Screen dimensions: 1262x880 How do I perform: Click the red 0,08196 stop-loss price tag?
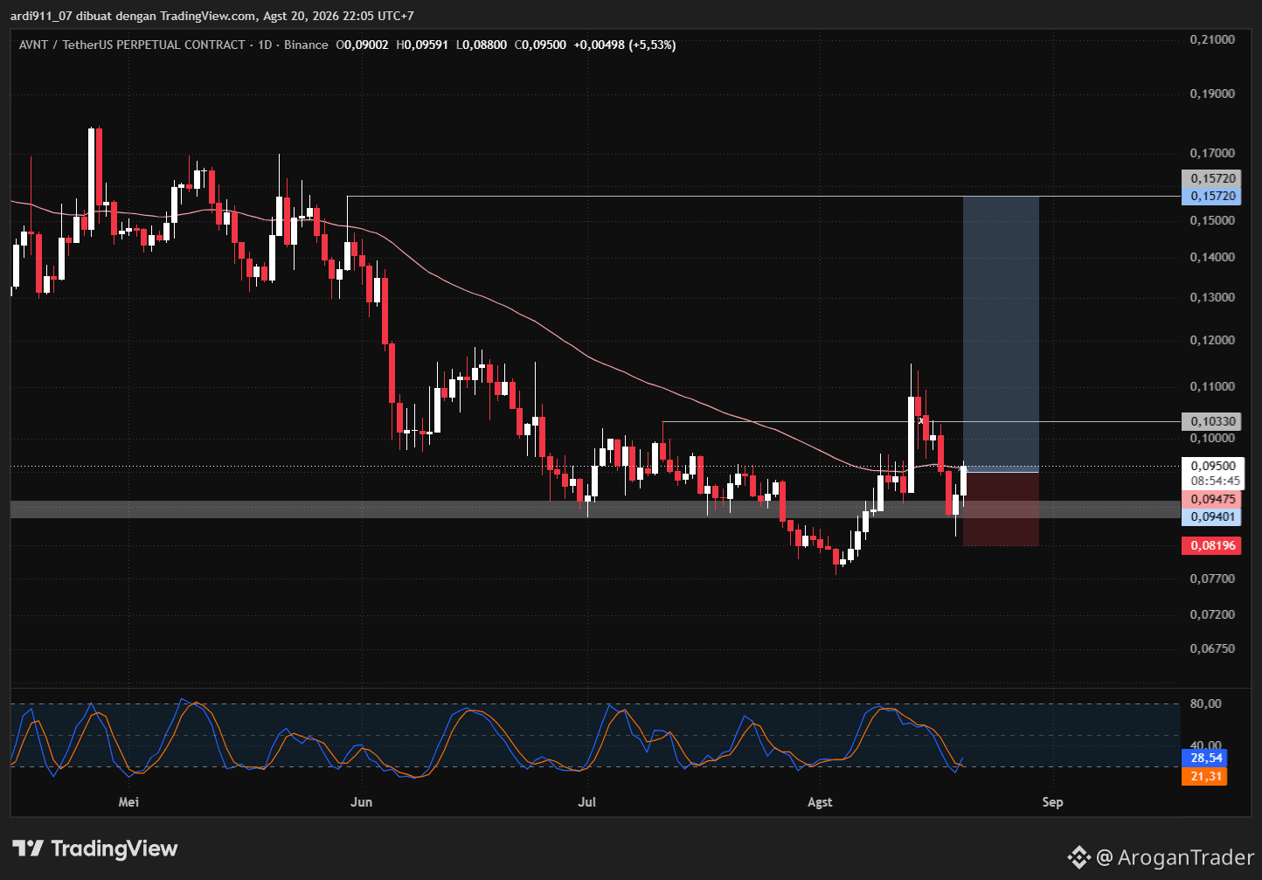[x=1210, y=545]
